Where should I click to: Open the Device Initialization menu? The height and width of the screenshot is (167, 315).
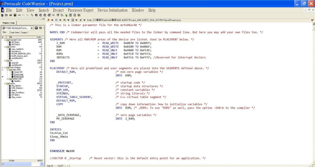tap(113, 10)
